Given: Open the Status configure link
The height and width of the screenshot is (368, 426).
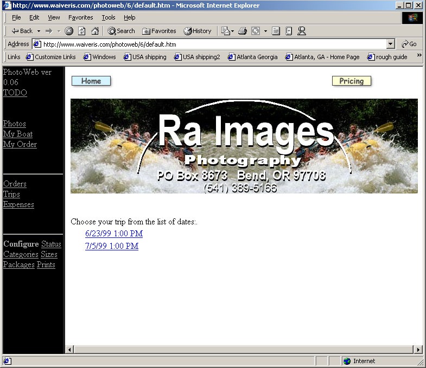Looking at the screenshot, I should pos(51,244).
